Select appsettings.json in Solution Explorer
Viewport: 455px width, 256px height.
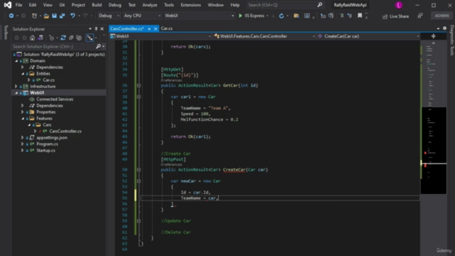click(52, 137)
